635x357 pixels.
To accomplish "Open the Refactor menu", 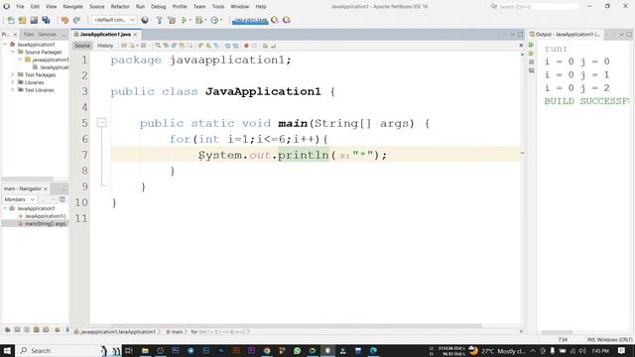I will point(120,7).
